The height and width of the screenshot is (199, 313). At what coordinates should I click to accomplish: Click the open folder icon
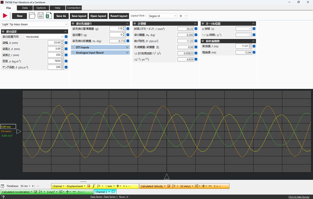[32, 16]
